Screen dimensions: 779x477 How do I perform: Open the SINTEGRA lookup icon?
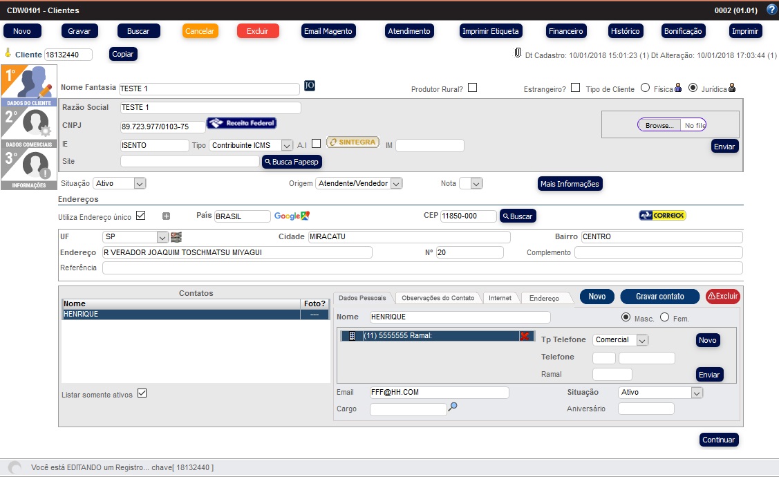pyautogui.click(x=353, y=142)
